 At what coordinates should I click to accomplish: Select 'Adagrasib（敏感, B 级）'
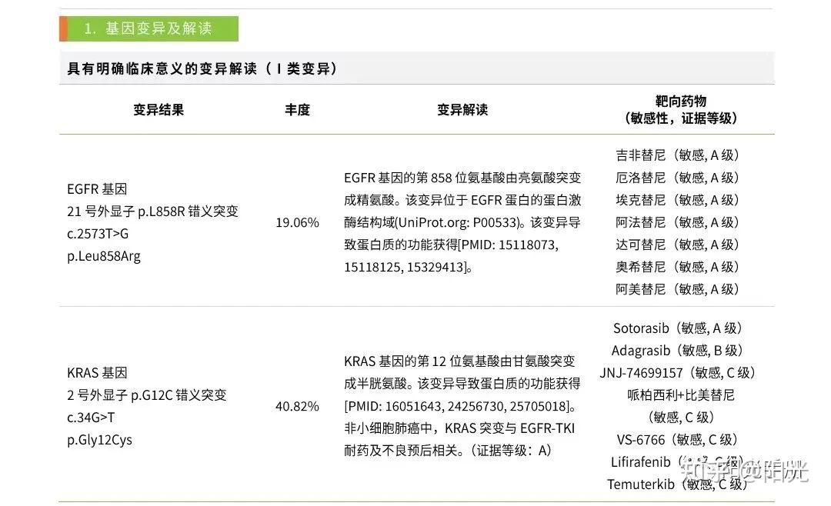coord(678,351)
